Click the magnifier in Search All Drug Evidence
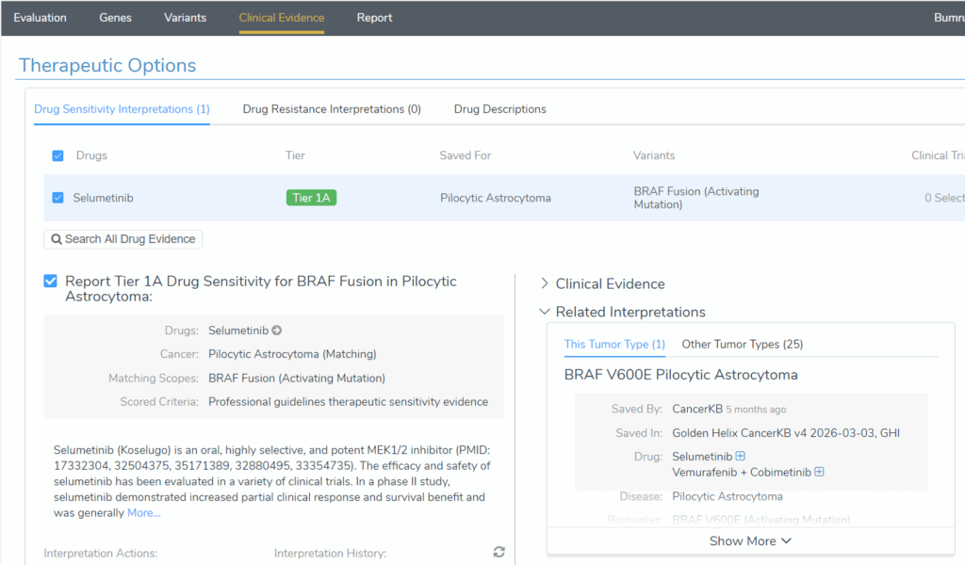965x565 pixels. [56, 239]
